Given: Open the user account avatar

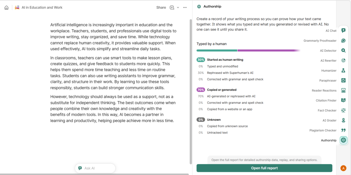Looking at the screenshot, I should click(343, 168).
